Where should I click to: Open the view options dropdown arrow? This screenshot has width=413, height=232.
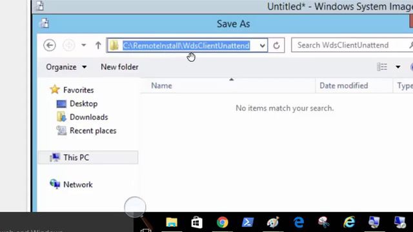pyautogui.click(x=398, y=67)
